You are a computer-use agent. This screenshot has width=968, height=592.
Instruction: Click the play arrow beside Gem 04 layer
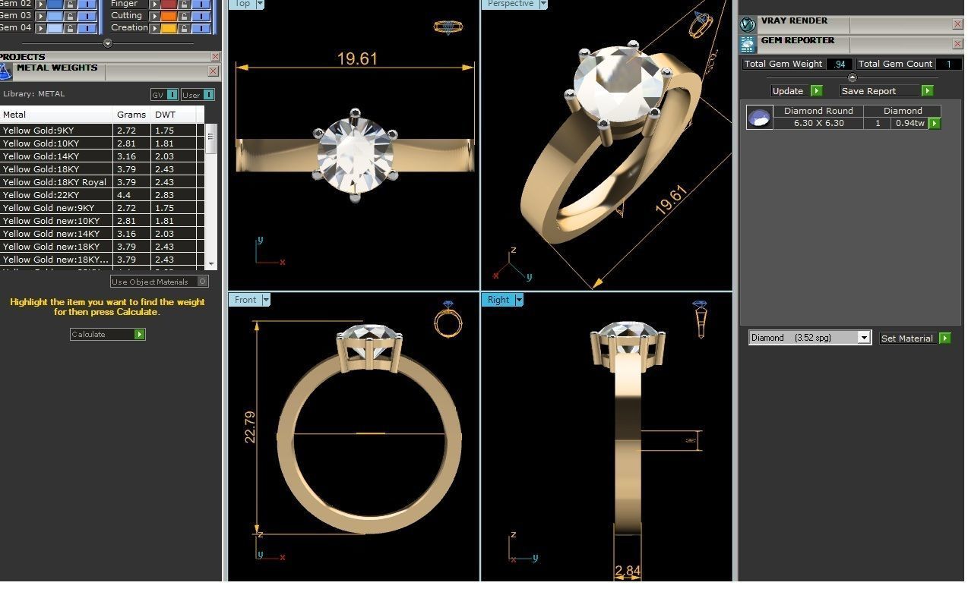coord(41,28)
